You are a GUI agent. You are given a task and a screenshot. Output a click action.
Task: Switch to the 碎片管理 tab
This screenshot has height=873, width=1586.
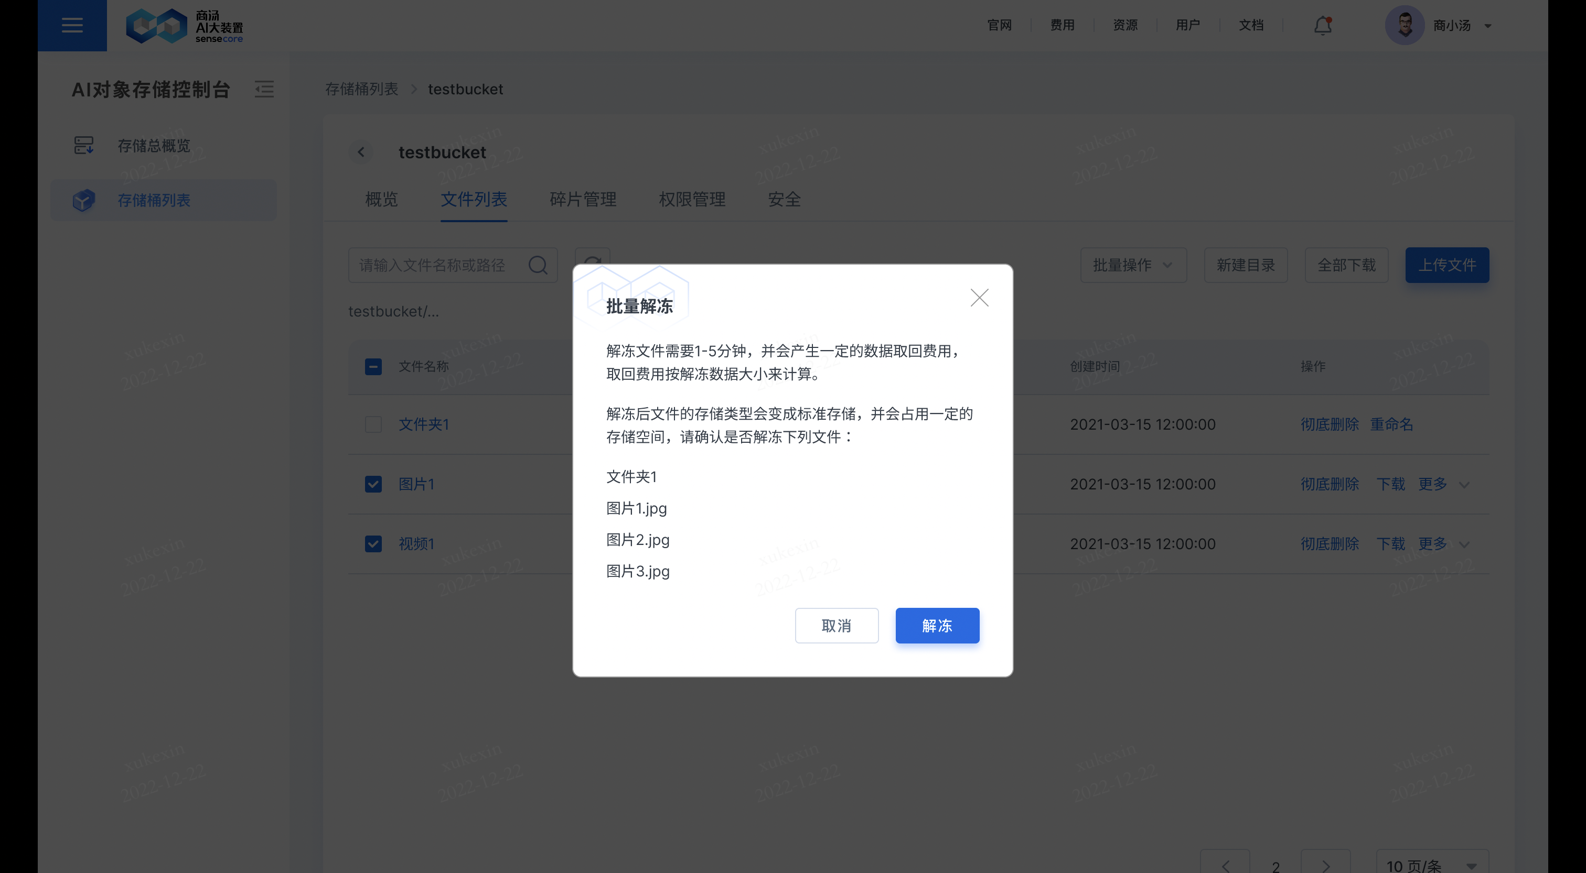coord(583,199)
